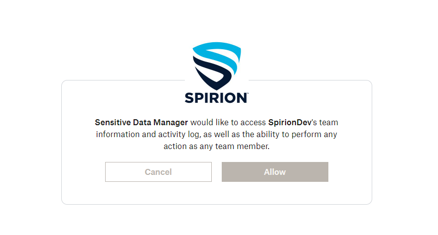Image resolution: width=438 pixels, height=235 pixels.
Task: Click the phrase "would like to access"
Action: 228,122
